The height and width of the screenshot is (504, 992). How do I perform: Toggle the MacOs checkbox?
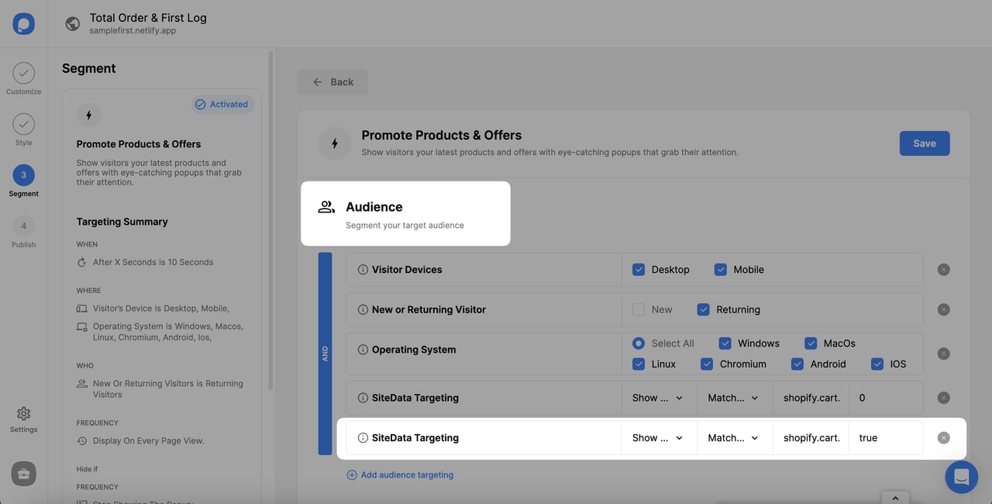click(811, 343)
